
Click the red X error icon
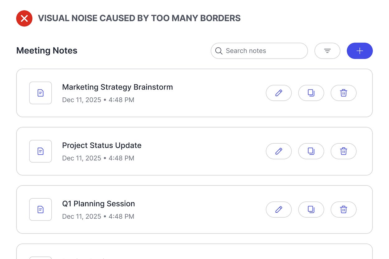pyautogui.click(x=24, y=18)
